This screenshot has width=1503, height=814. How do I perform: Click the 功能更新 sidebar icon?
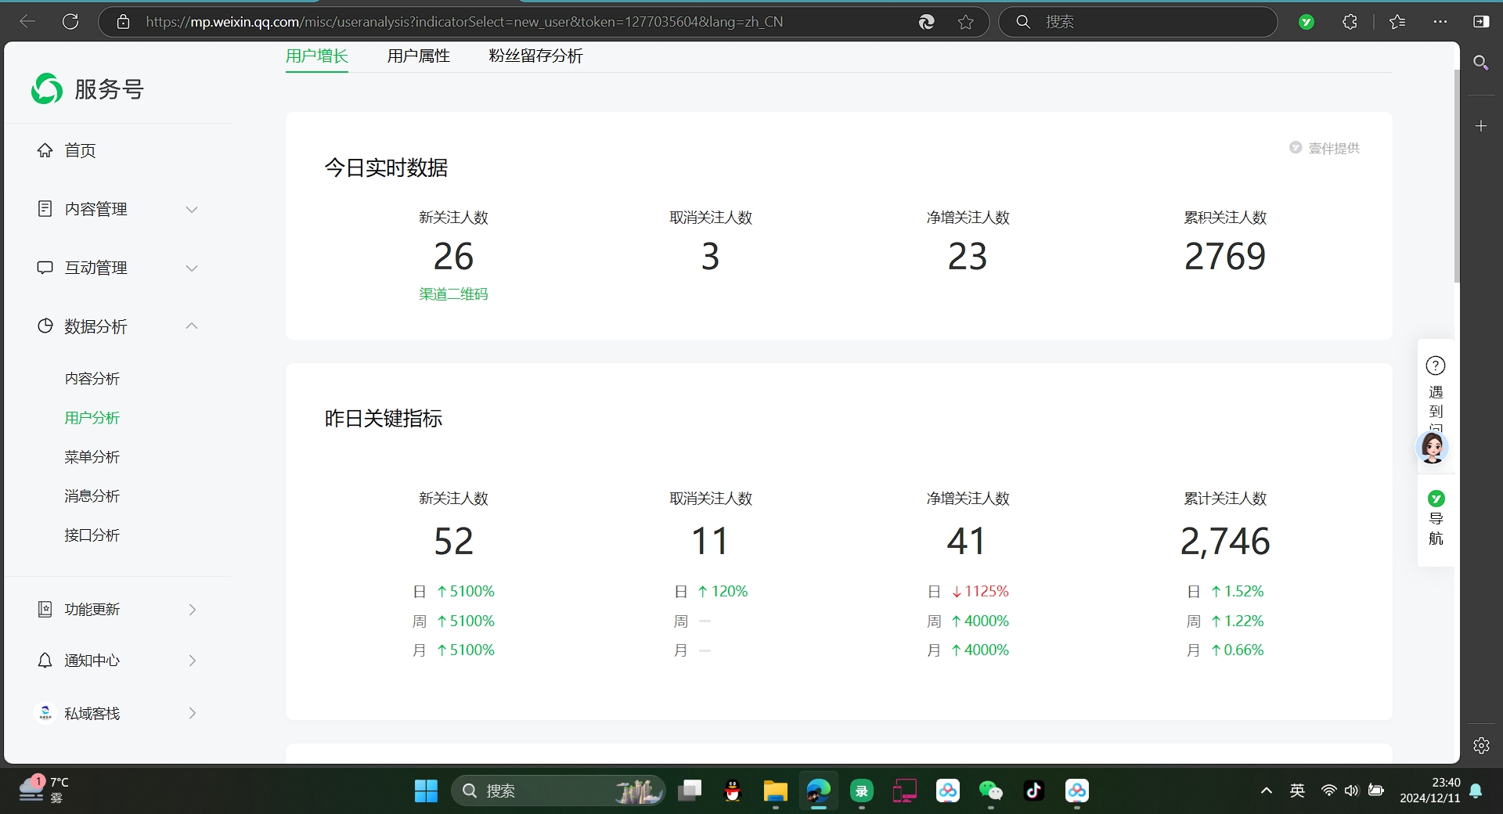45,609
